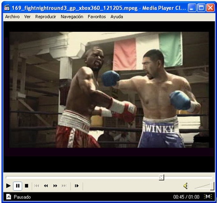Open the Ayuda menu
This screenshot has height=203, width=217.
click(117, 17)
